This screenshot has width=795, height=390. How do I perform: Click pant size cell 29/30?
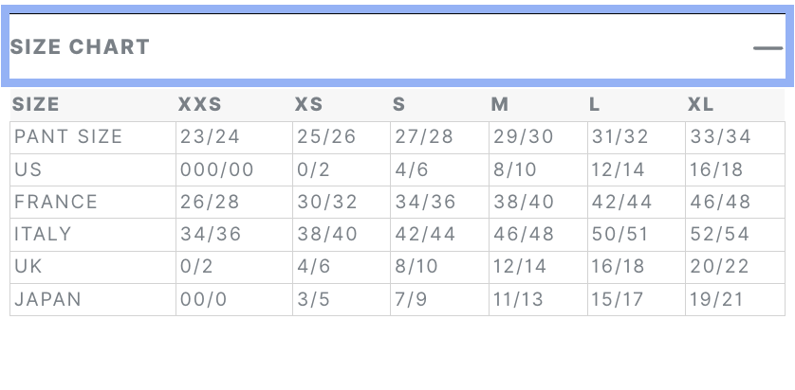click(x=522, y=136)
